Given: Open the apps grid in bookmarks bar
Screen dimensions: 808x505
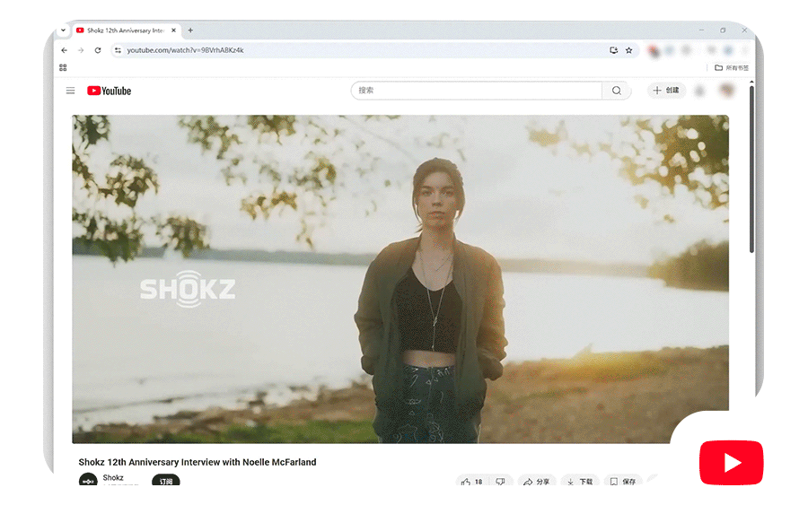Looking at the screenshot, I should coord(63,67).
